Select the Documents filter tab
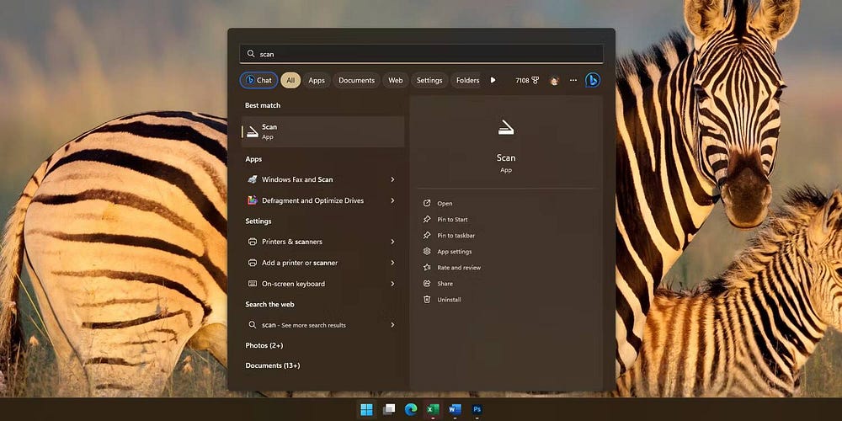This screenshot has height=421, width=842. 356,81
